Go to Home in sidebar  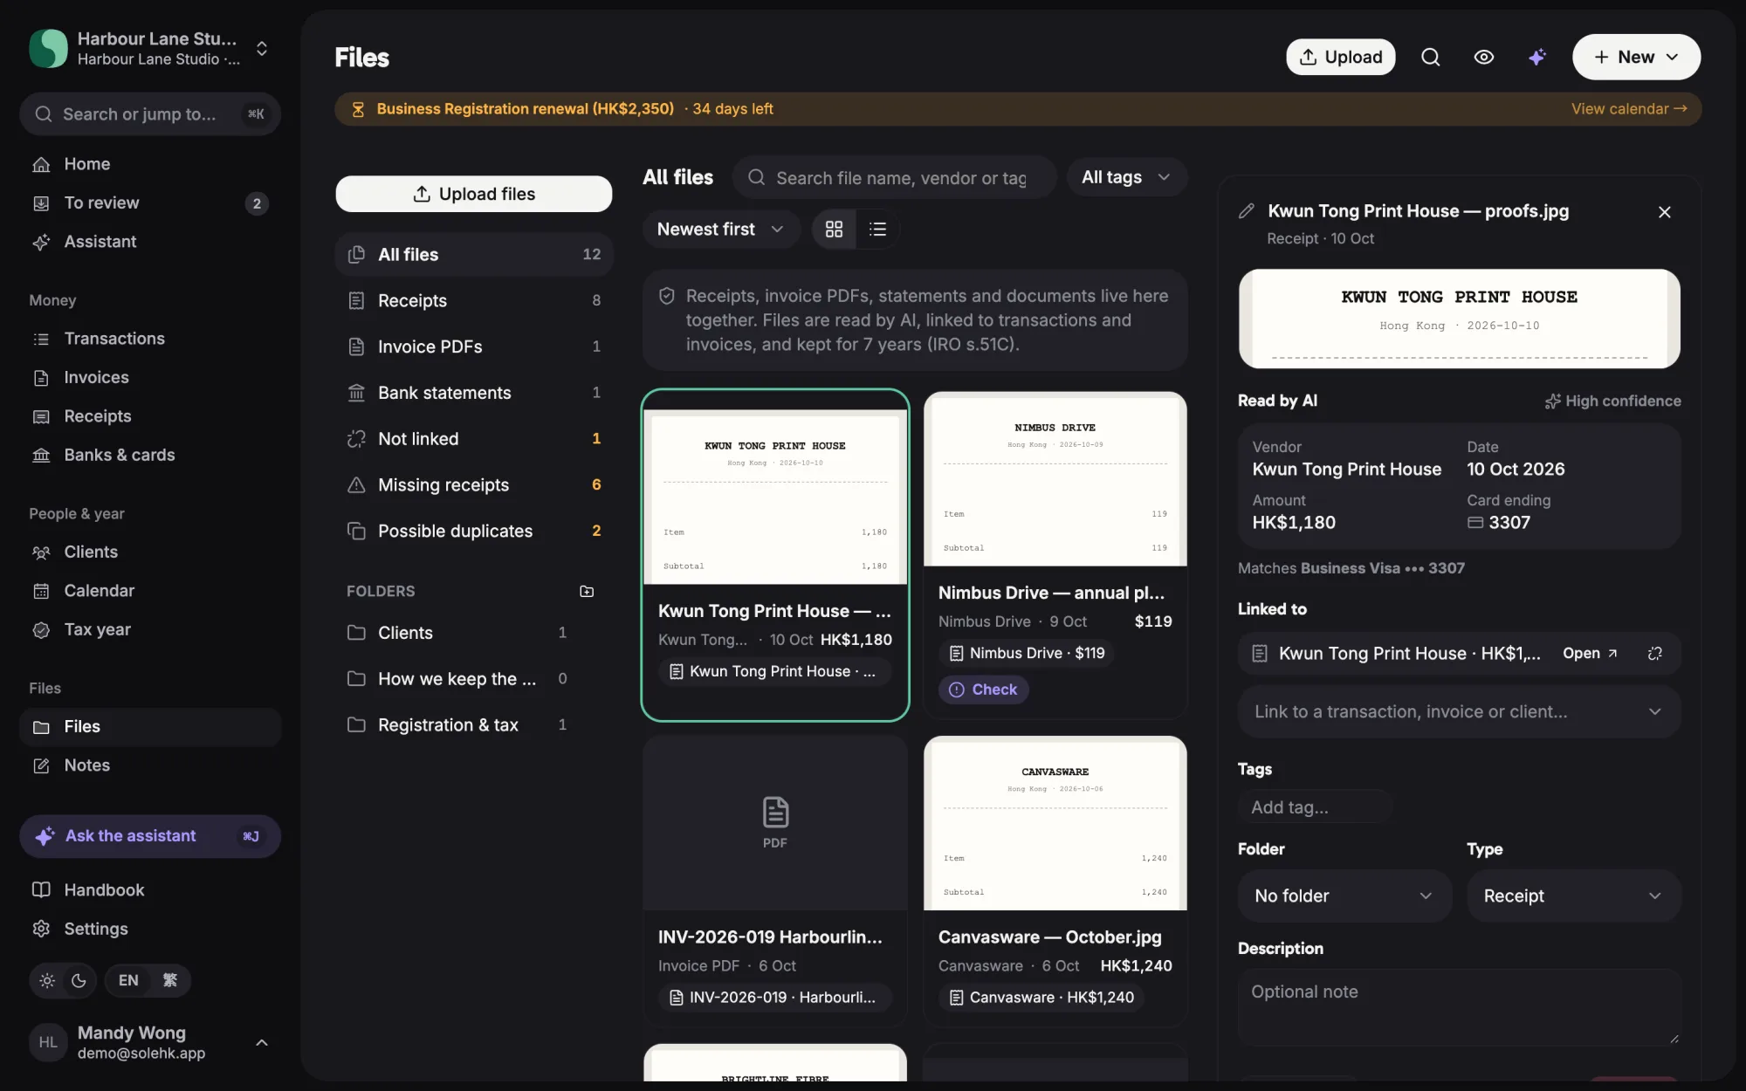(150, 164)
